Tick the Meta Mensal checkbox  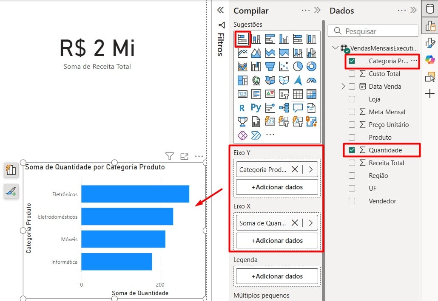tap(352, 112)
